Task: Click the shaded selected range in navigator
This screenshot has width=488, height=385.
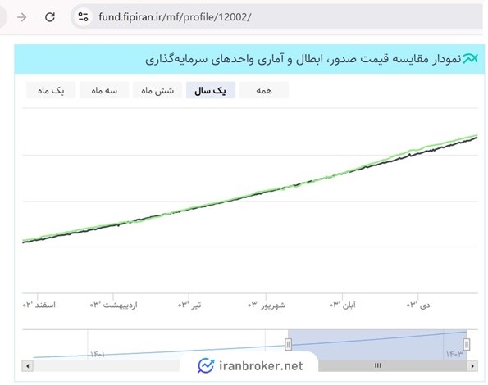Action: (x=377, y=345)
